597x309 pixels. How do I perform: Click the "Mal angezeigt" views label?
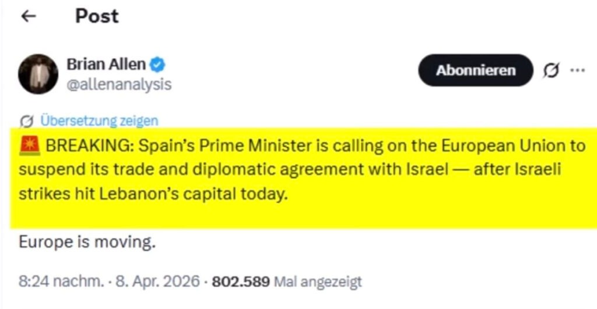(x=318, y=282)
